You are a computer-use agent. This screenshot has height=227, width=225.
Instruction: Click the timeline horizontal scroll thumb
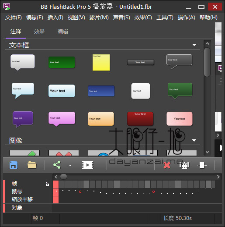pyautogui.click(x=63, y=177)
